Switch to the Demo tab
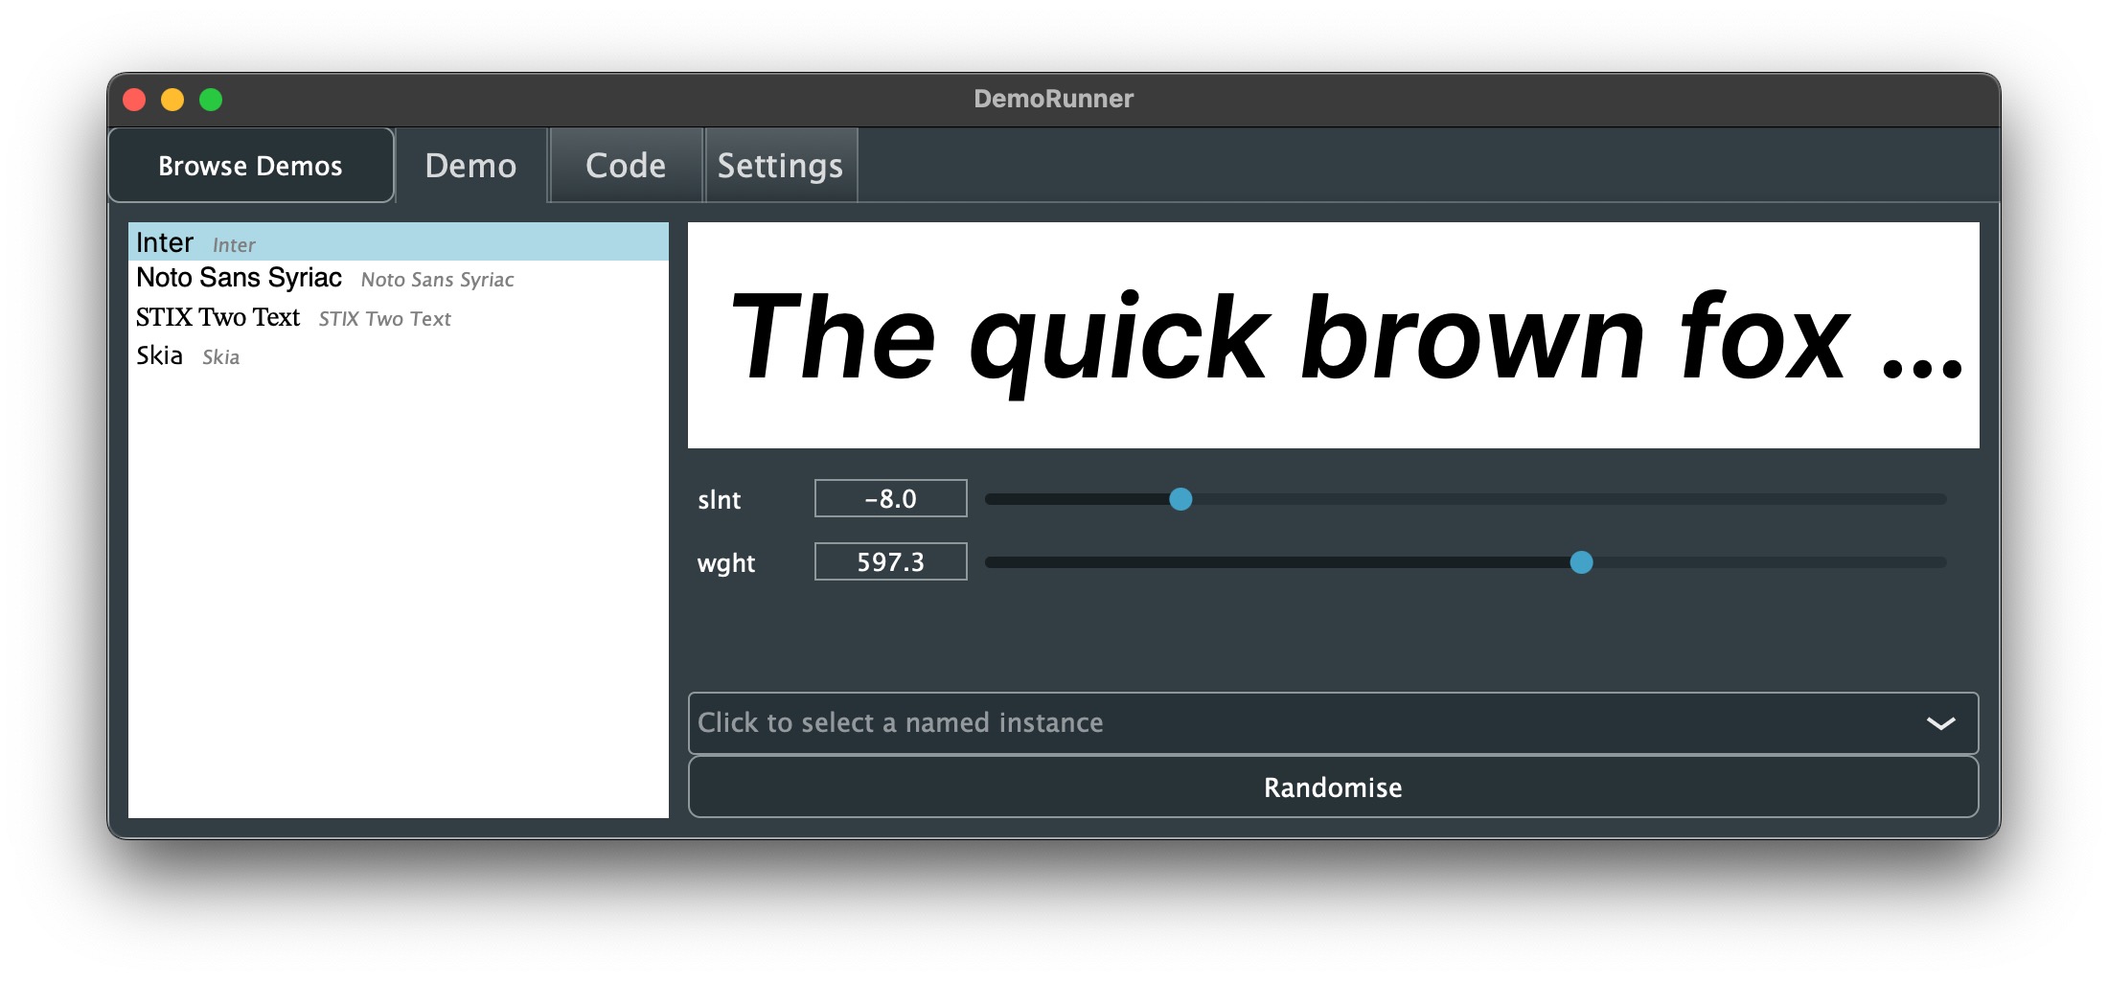Viewport: 2108px width, 981px height. point(470,166)
